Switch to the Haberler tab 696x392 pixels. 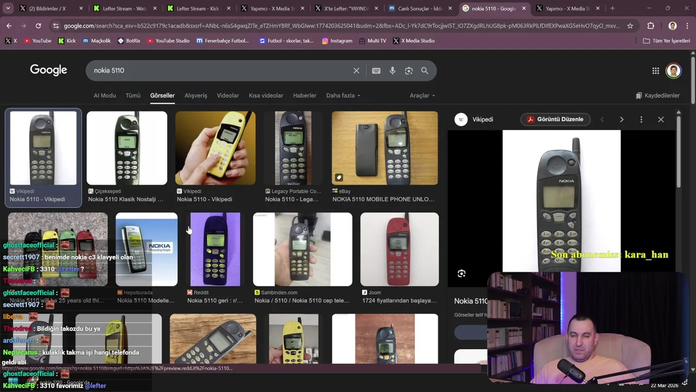(x=304, y=95)
